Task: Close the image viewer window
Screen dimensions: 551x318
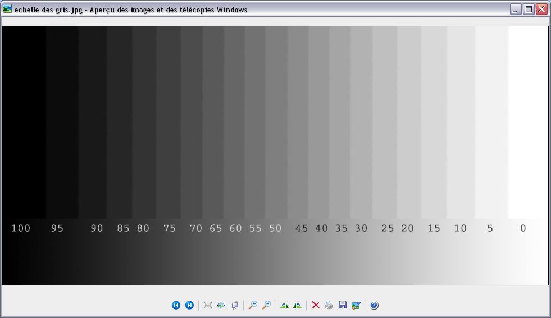Action: pyautogui.click(x=542, y=10)
